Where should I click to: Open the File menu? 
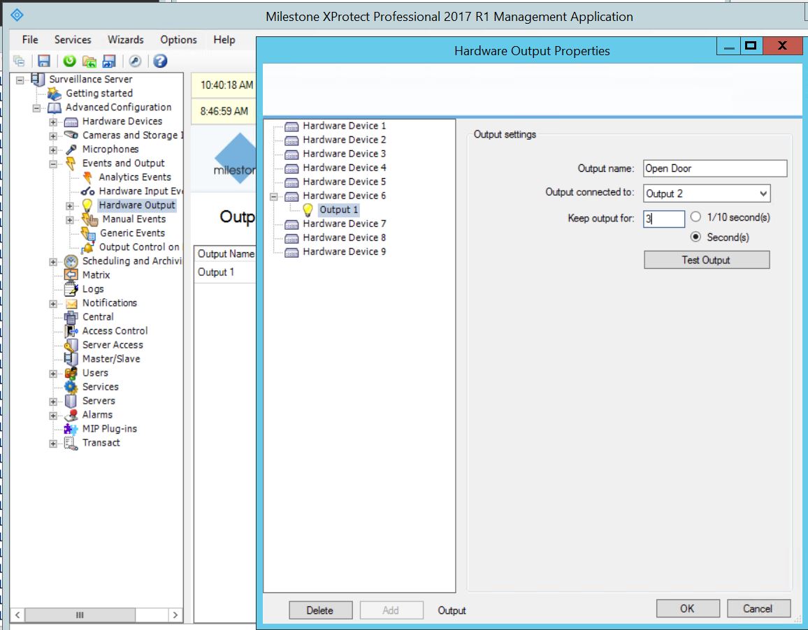click(30, 40)
